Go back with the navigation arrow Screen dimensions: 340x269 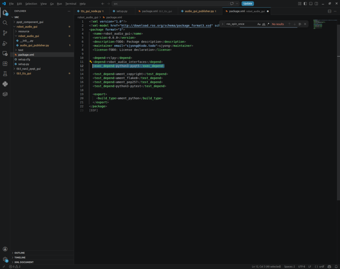(x=103, y=4)
